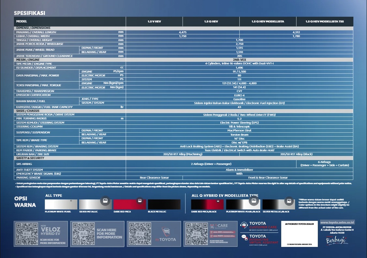
Task: Click the Authorized Toyota Dealer white box
Action: pos(299,234)
